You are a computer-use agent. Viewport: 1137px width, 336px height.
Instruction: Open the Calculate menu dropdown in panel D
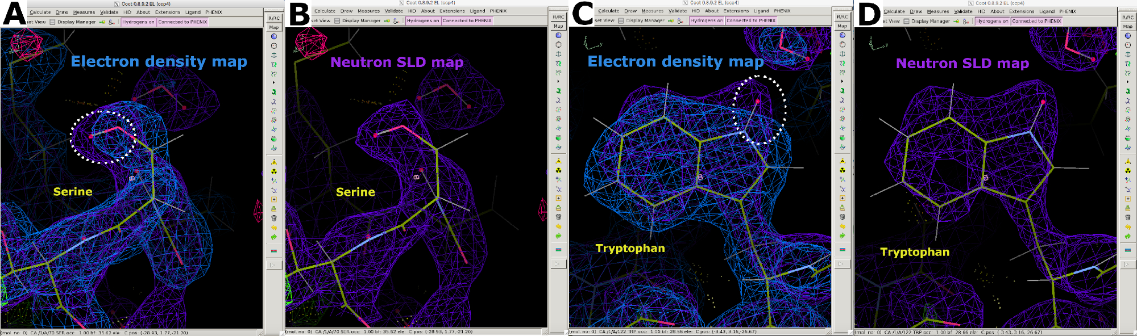click(894, 11)
